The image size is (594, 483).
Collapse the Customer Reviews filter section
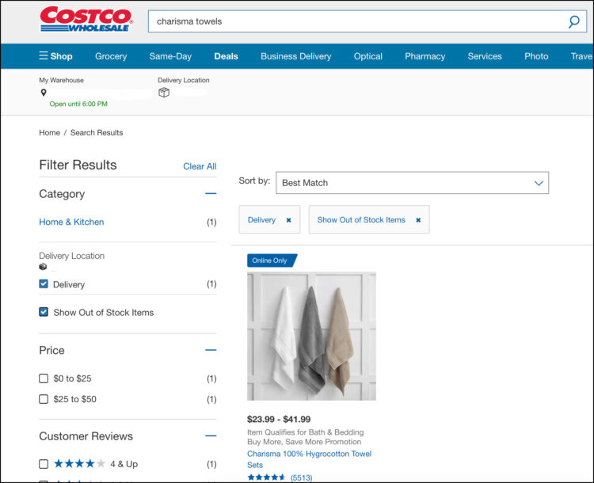tap(211, 436)
